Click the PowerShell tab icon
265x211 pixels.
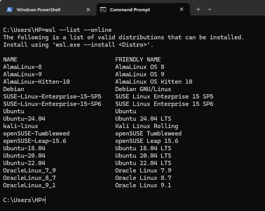pos(10,10)
